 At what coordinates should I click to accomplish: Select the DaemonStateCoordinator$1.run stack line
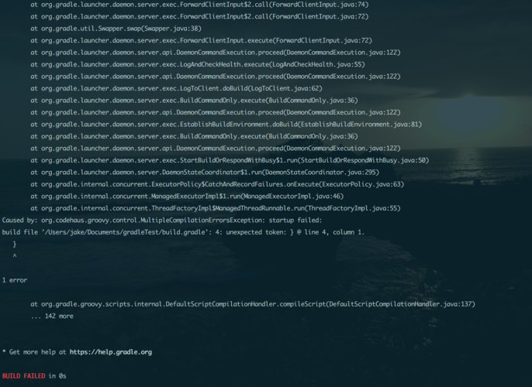click(205, 173)
